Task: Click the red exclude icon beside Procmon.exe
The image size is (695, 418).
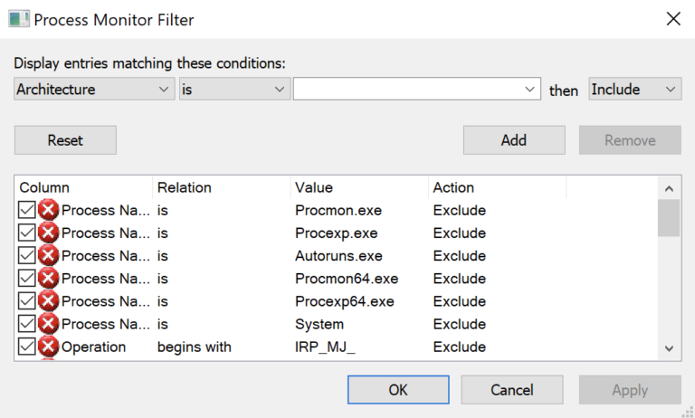Action: point(49,211)
